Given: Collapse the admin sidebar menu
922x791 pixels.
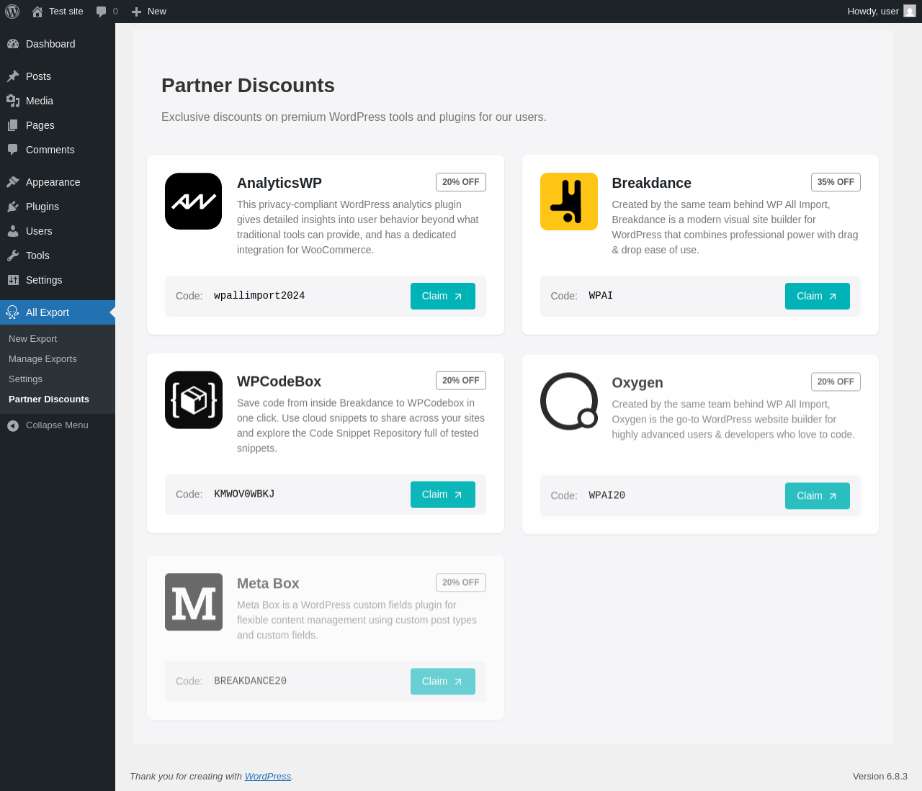Looking at the screenshot, I should (x=57, y=425).
